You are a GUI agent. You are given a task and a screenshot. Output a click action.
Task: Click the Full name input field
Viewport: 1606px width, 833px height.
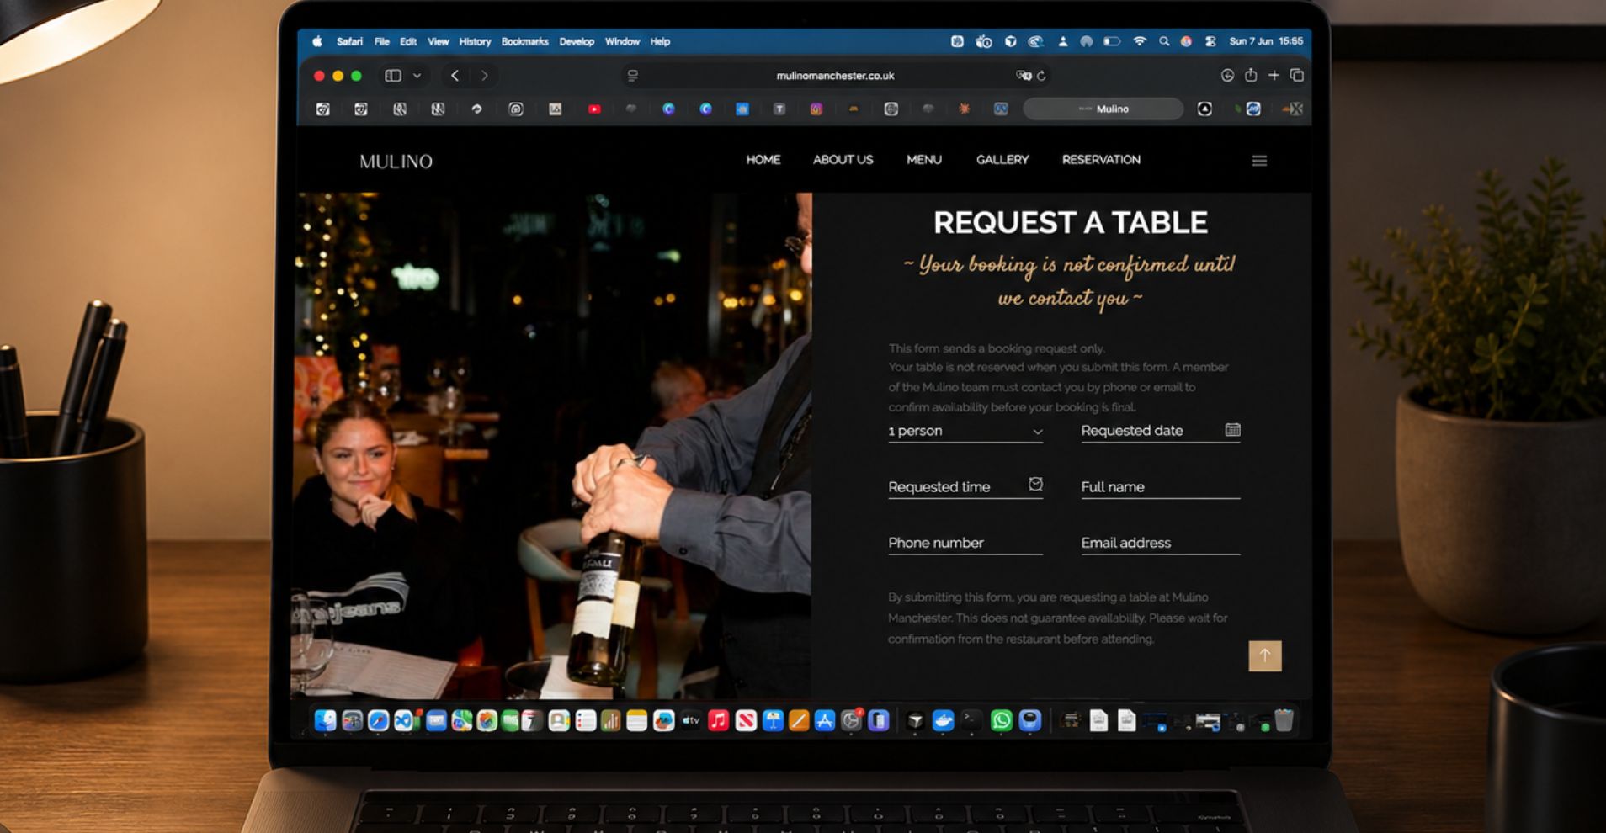[1160, 487]
